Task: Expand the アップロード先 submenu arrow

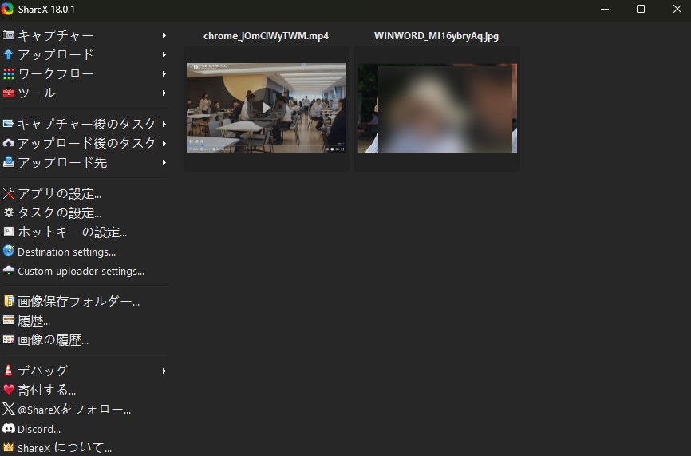Action: click(x=164, y=162)
